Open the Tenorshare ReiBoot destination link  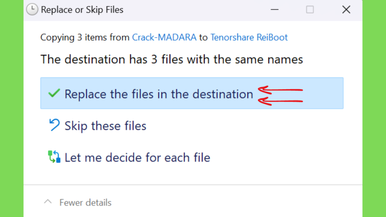(x=249, y=37)
